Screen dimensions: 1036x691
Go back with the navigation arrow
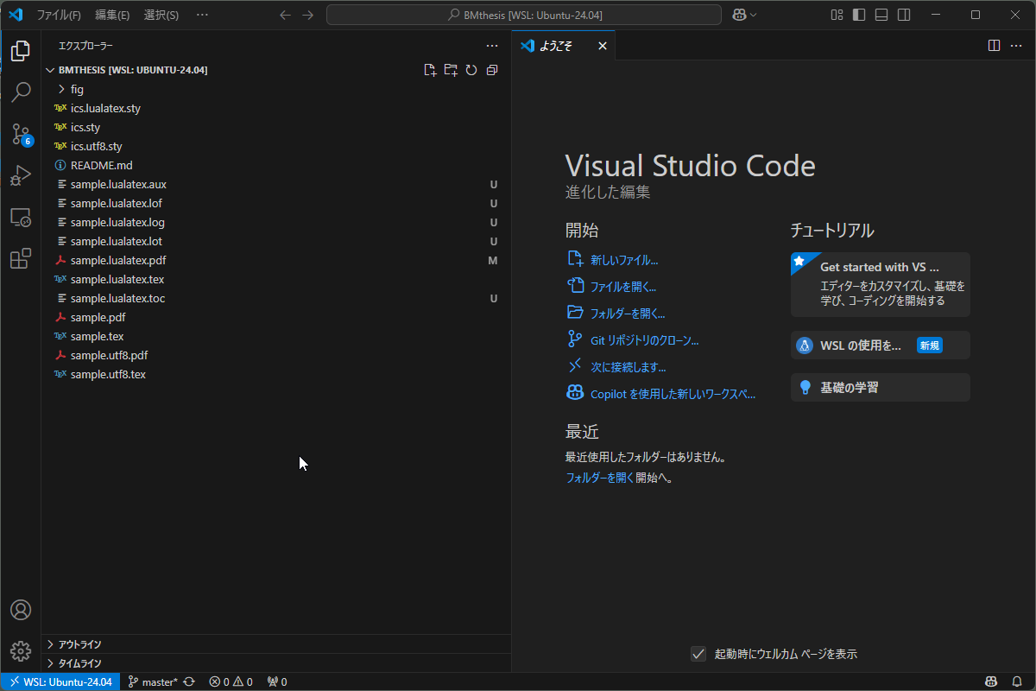(x=286, y=15)
